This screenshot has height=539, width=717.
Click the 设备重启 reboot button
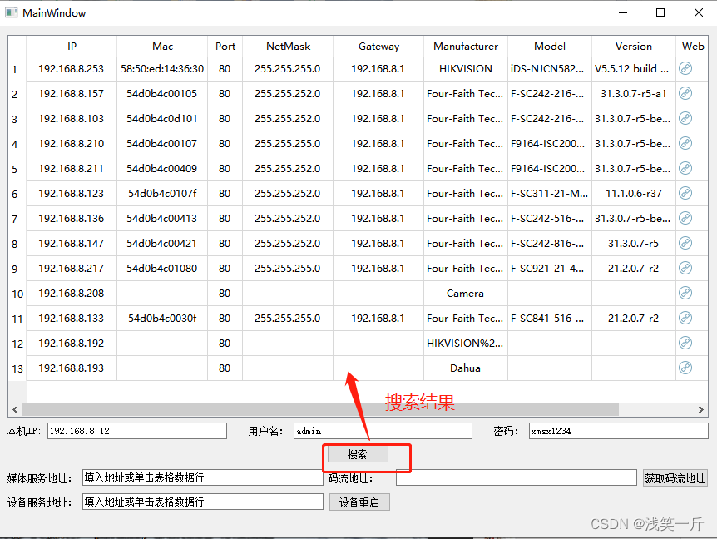[x=359, y=502]
